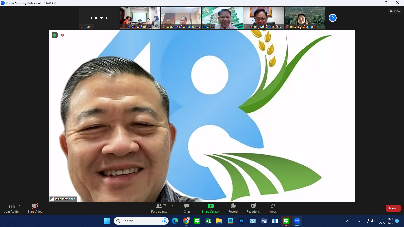This screenshot has width=404, height=227.
Task: Click muted mic icon on 'นายเอกพงศ์' thumbnail
Action: click(x=164, y=27)
